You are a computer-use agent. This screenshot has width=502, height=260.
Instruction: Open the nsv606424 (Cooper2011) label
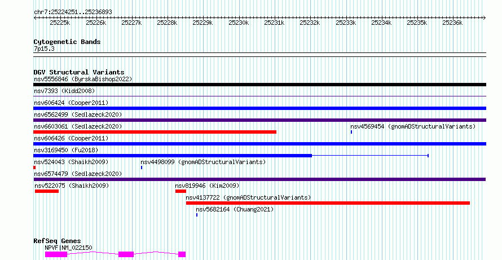click(x=71, y=103)
